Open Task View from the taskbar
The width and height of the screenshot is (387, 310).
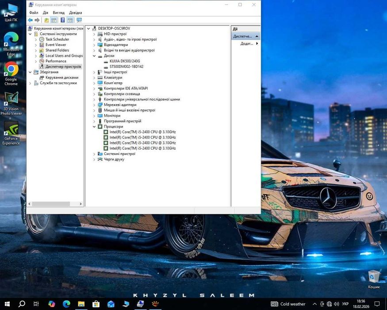click(36, 304)
